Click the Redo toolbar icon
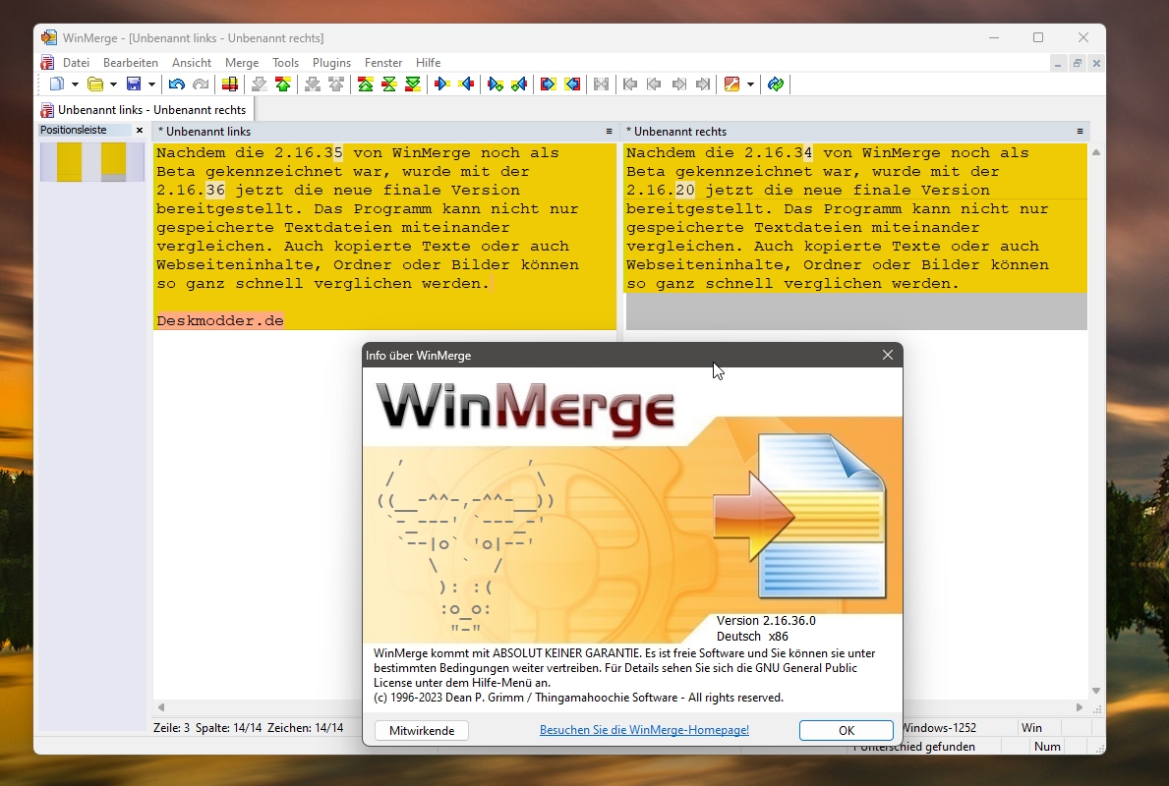The width and height of the screenshot is (1169, 786). click(x=201, y=84)
